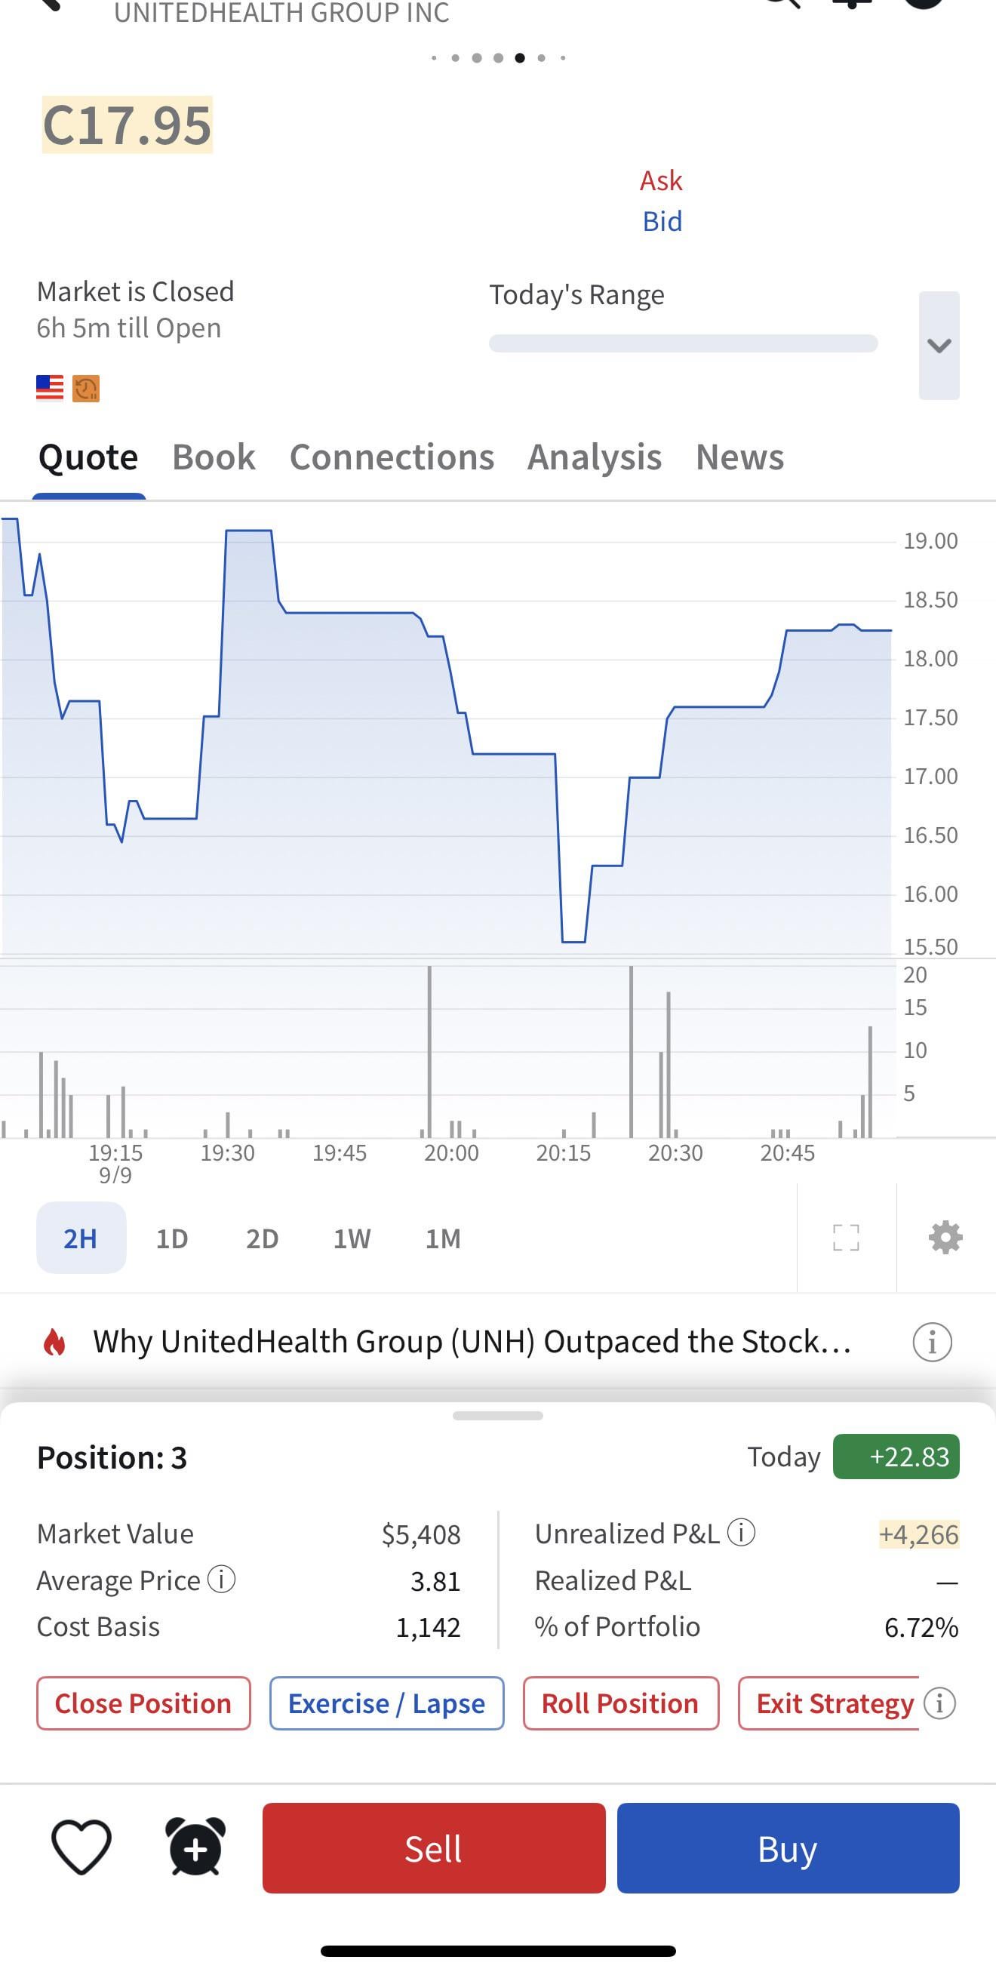Tap the heart favorite icon
The width and height of the screenshot is (996, 1975).
click(x=81, y=1847)
